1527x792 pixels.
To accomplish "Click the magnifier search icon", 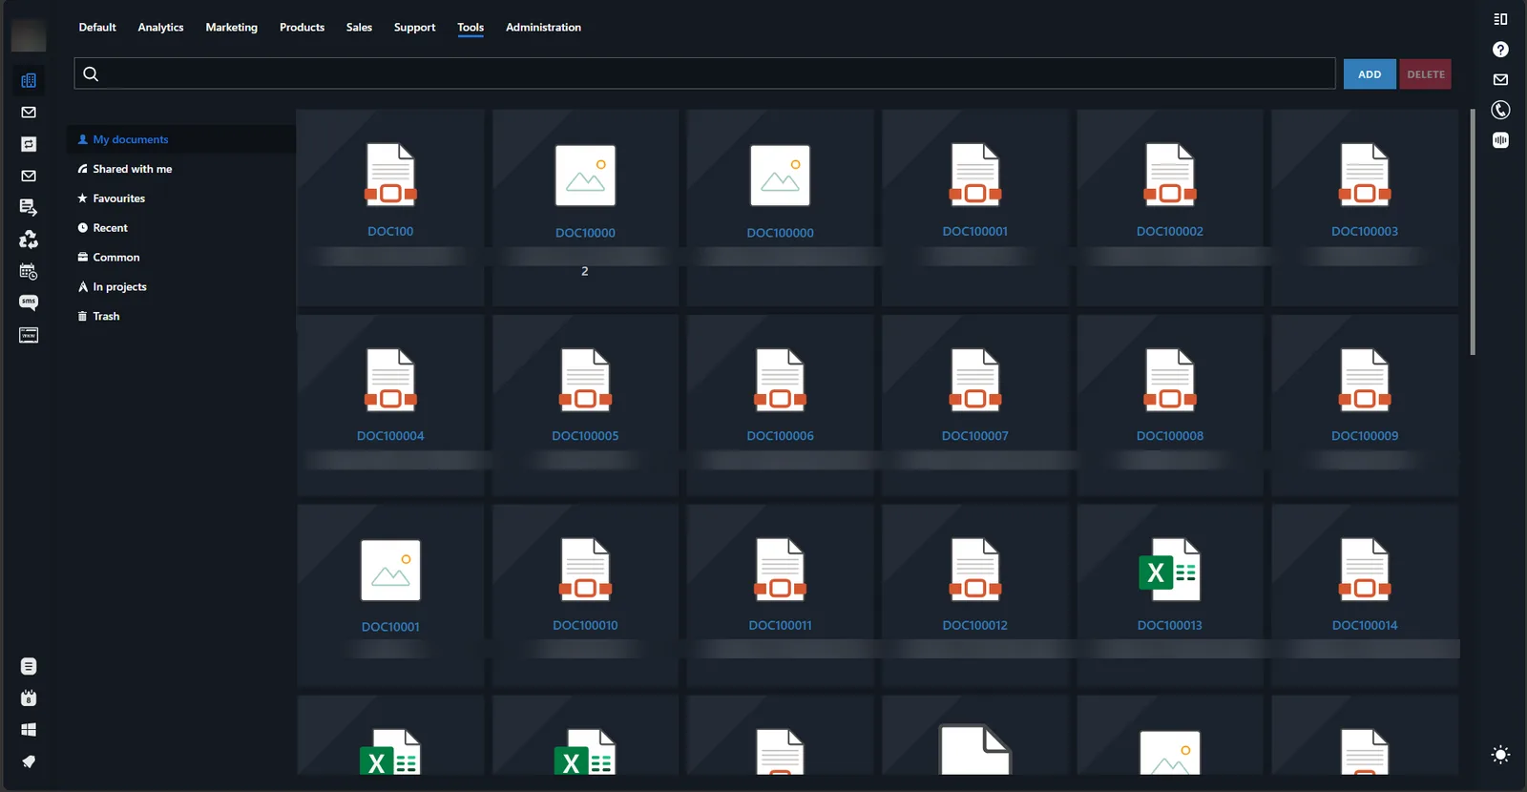I will [91, 73].
